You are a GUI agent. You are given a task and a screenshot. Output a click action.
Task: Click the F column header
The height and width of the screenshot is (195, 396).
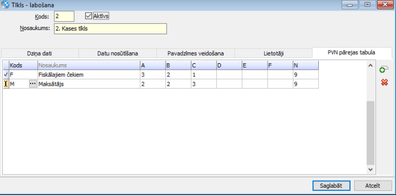[x=280, y=65]
